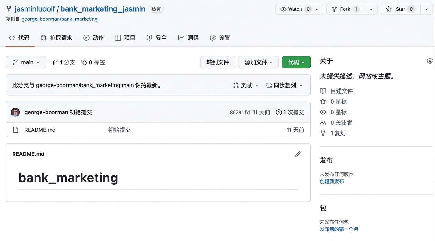435x241 pixels.
Task: View the 1 次提交 commit history
Action: point(290,112)
